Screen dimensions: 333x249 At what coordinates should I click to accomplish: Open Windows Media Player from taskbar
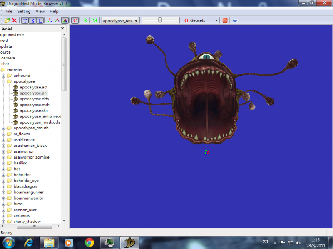click(x=69, y=243)
